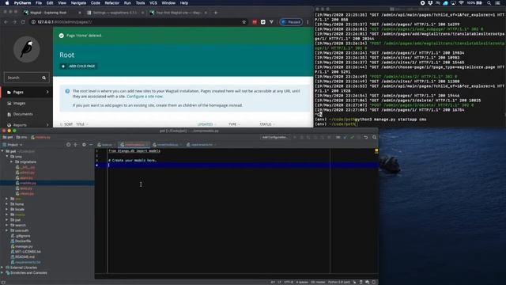Click the Wi-Fi icon in menu bar
506x285 pixels.
click(461, 3)
